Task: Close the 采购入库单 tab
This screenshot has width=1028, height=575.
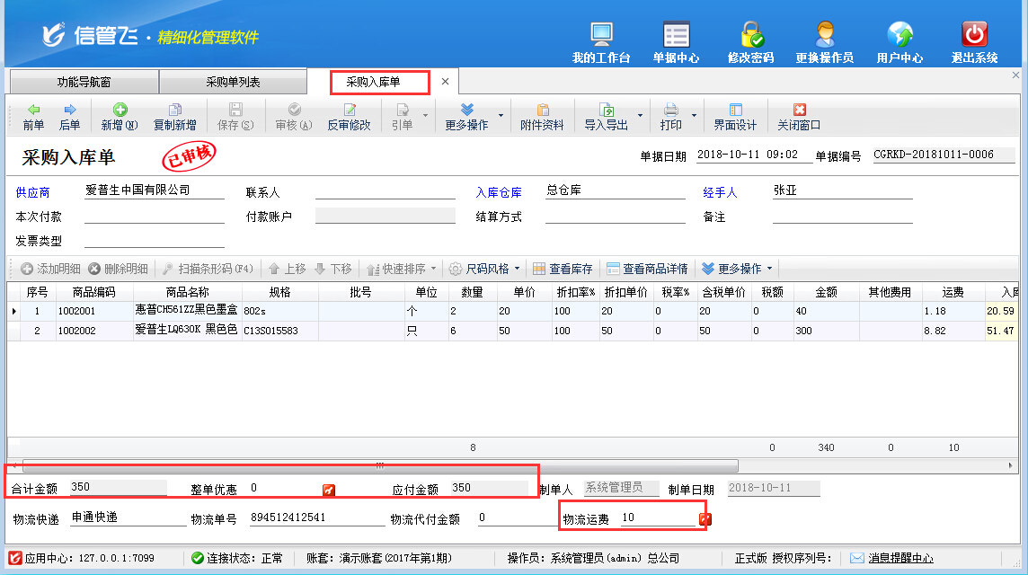Action: pyautogui.click(x=445, y=82)
